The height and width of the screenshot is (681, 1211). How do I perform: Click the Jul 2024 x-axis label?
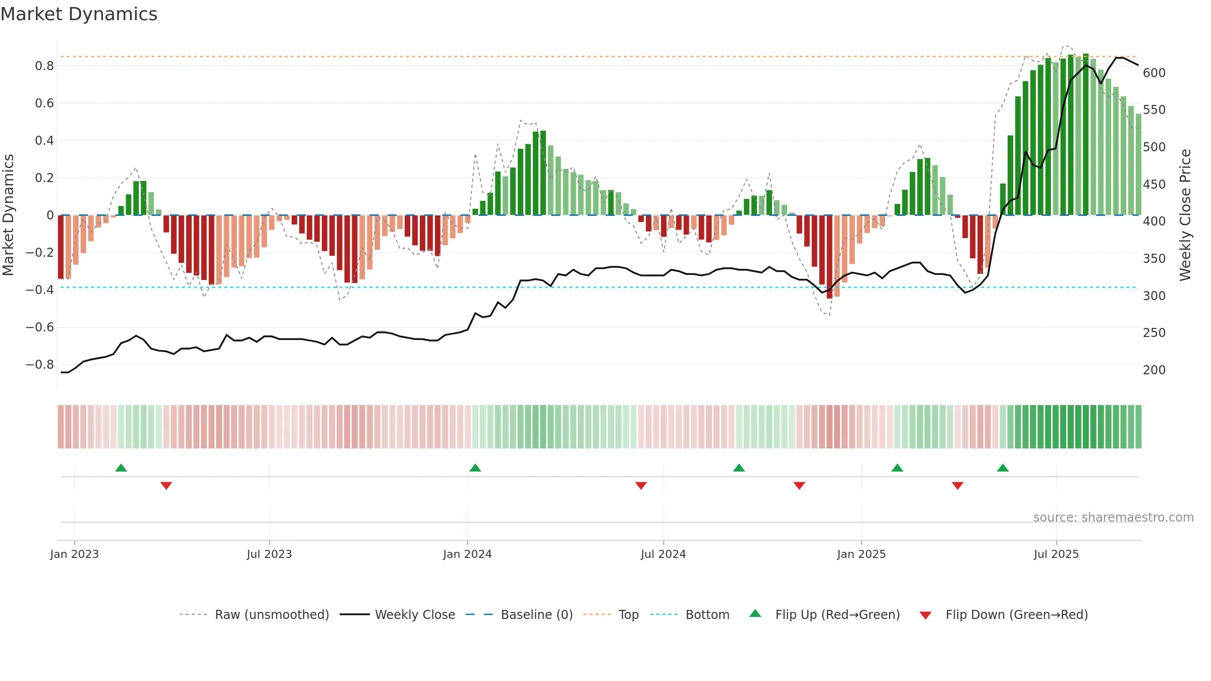coord(664,554)
